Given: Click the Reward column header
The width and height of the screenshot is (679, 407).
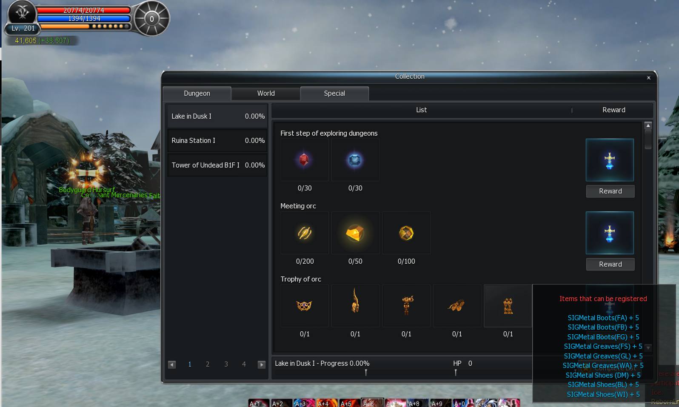Looking at the screenshot, I should [613, 110].
